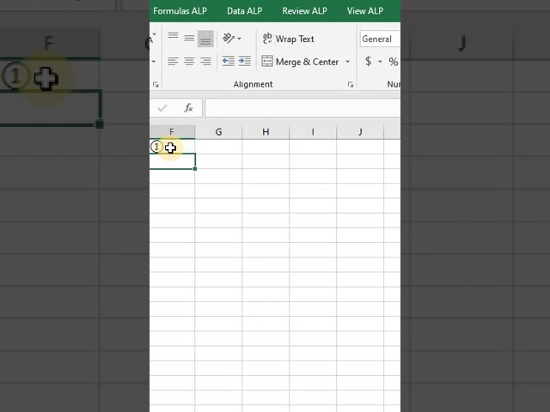550x412 pixels.
Task: Expand Merge & Center dropdown arrow
Action: (347, 62)
